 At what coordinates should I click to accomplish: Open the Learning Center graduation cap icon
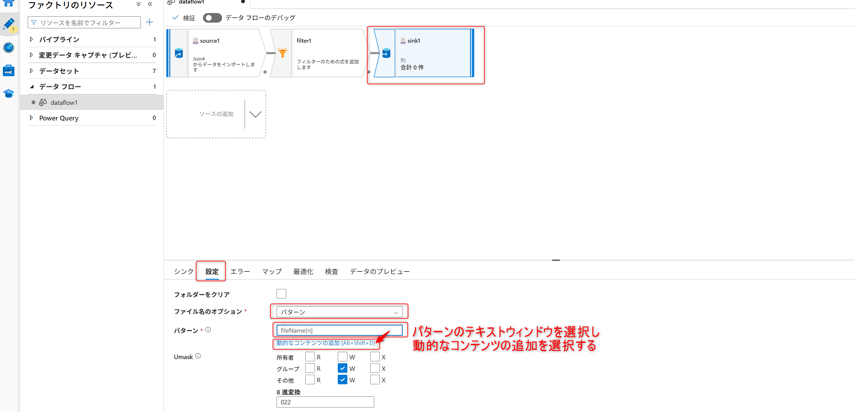pos(9,93)
